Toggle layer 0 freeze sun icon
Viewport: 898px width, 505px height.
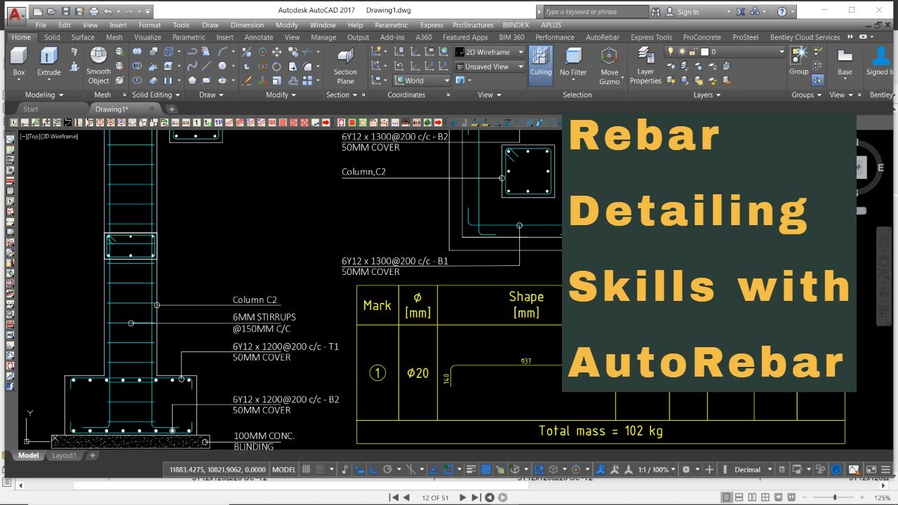pyautogui.click(x=682, y=52)
